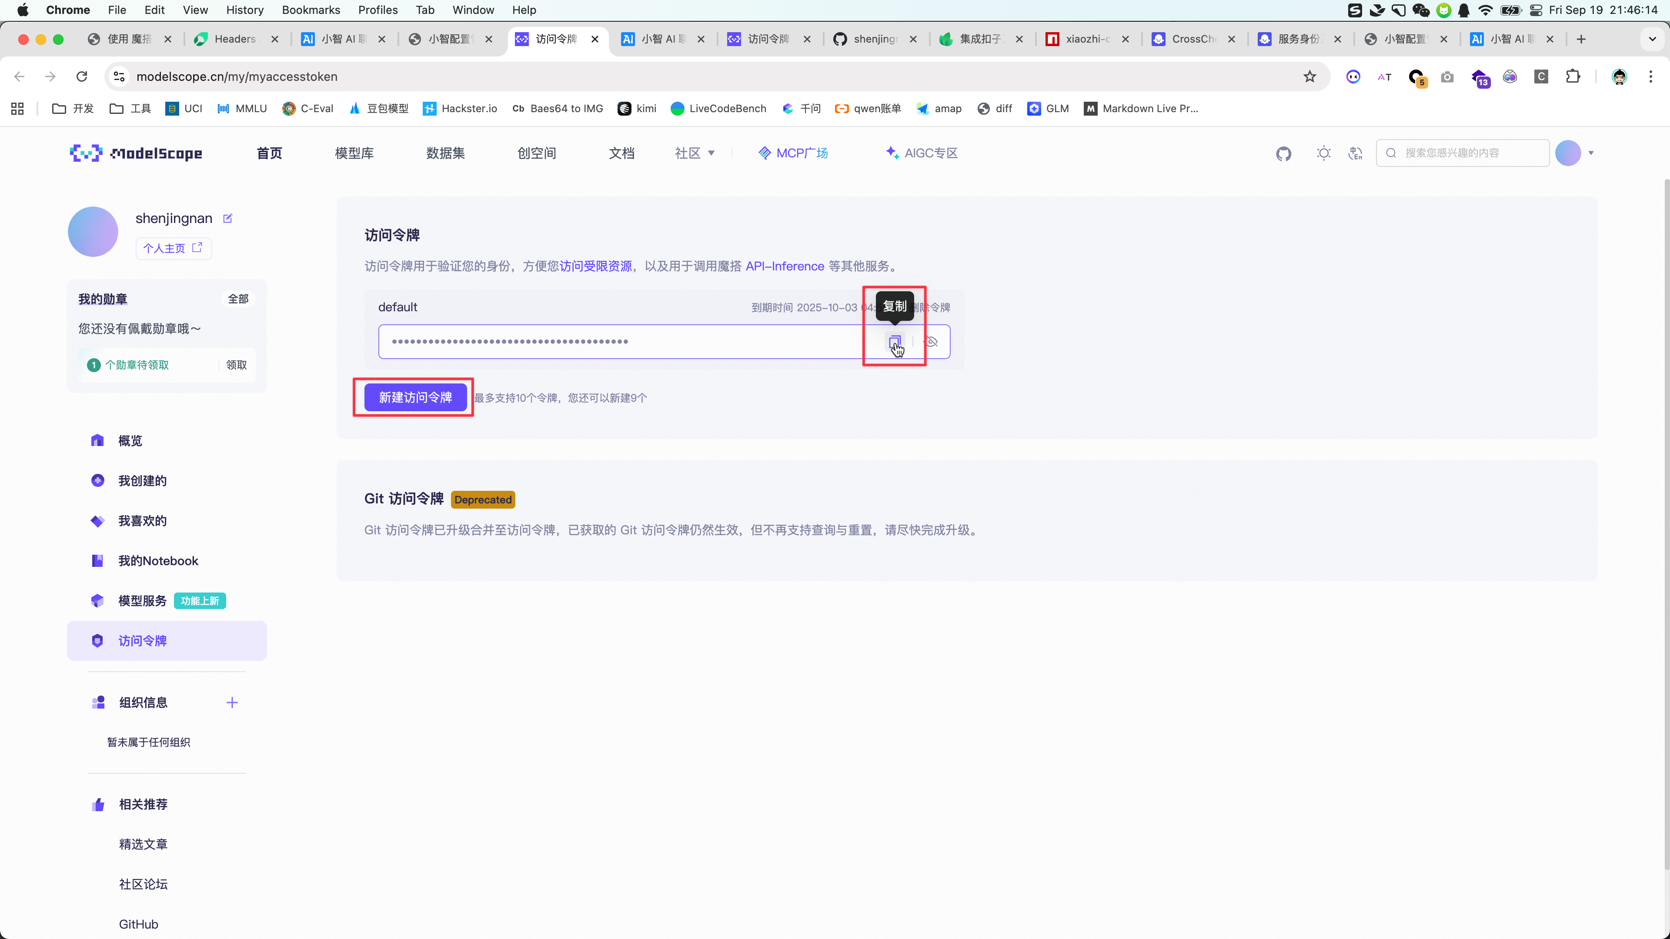
Task: Open Bookmarks in the macOS menu bar
Action: click(311, 10)
